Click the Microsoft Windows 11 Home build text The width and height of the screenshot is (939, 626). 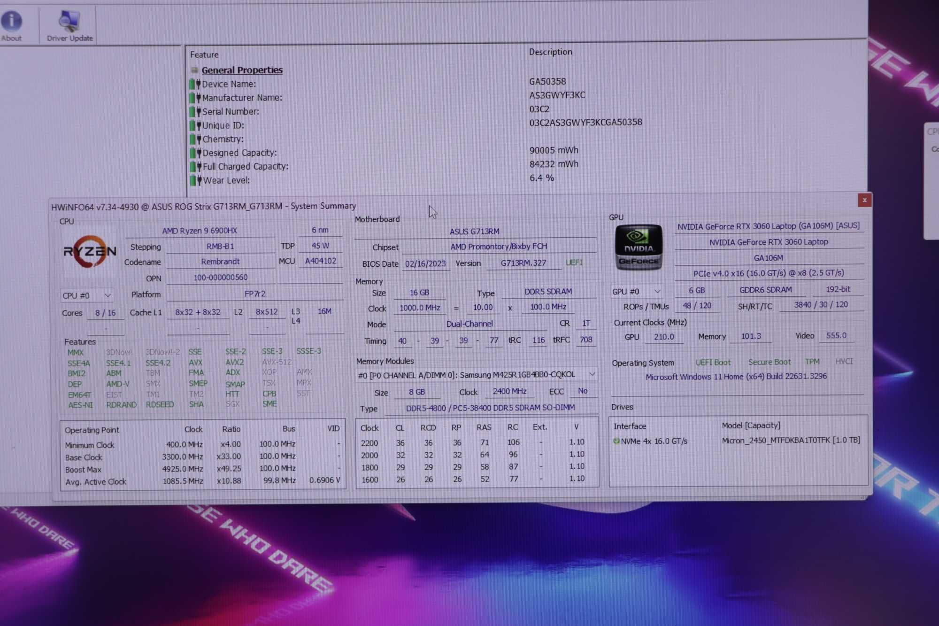click(x=736, y=377)
